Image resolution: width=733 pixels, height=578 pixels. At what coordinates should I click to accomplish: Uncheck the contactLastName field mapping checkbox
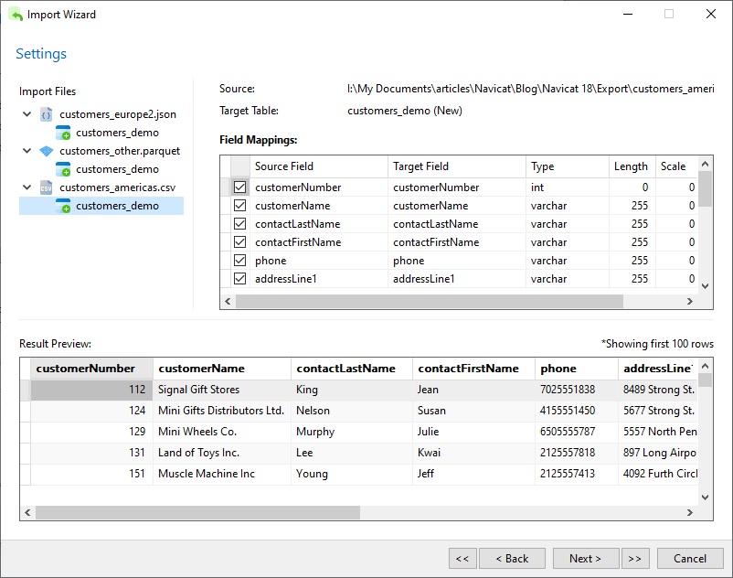click(x=239, y=223)
